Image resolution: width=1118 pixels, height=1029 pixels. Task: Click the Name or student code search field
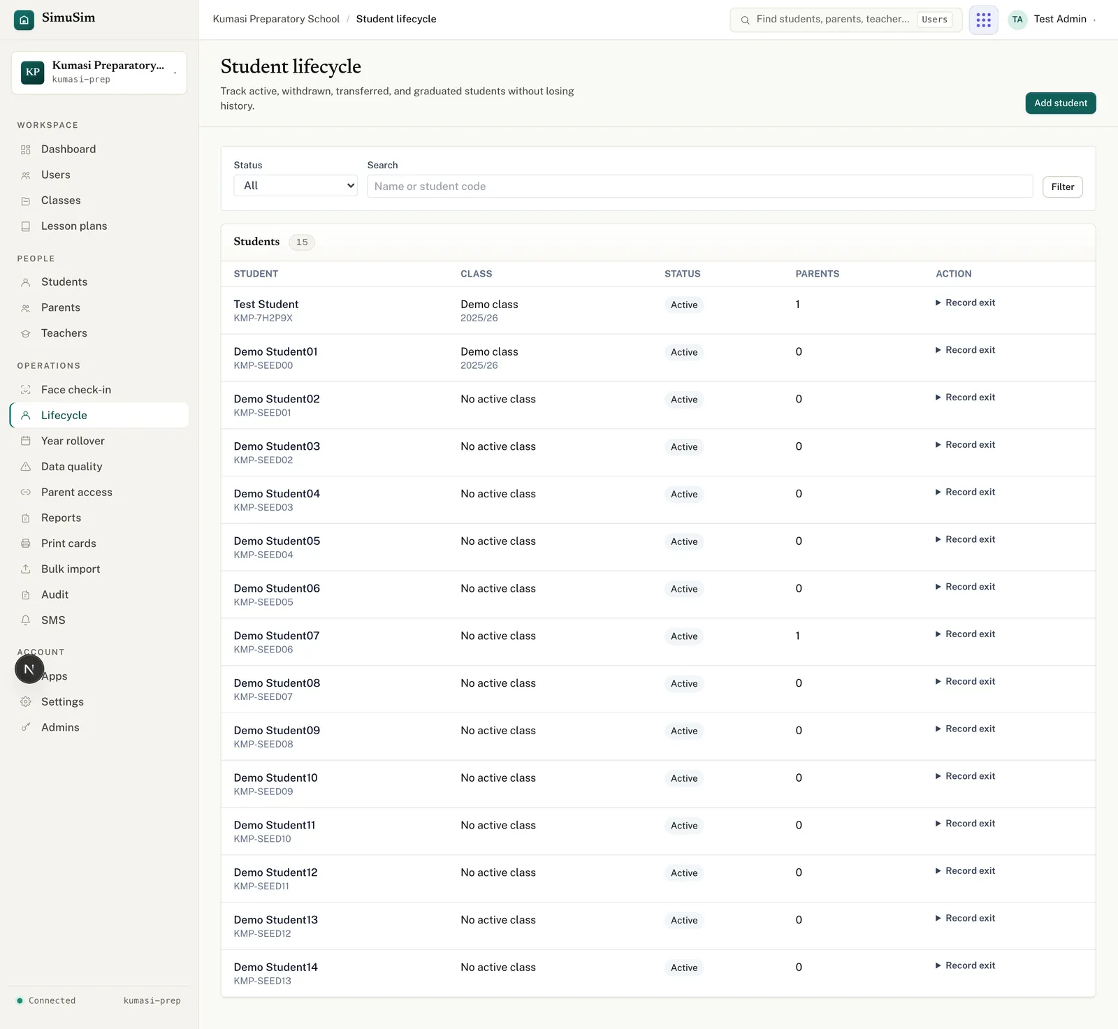point(699,186)
